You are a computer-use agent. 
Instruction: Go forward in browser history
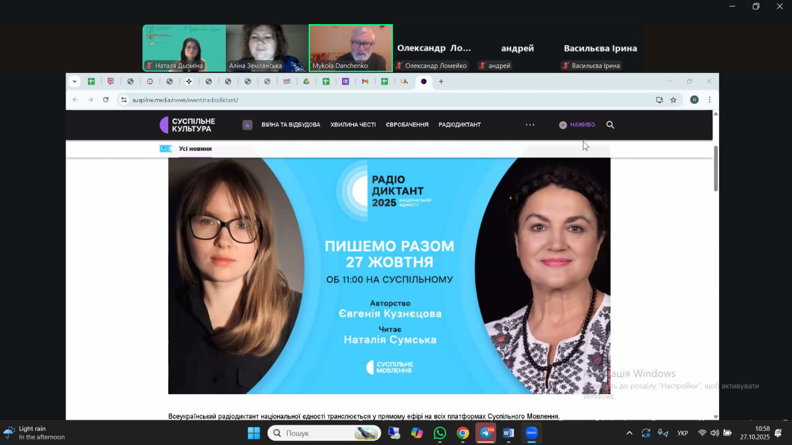90,100
